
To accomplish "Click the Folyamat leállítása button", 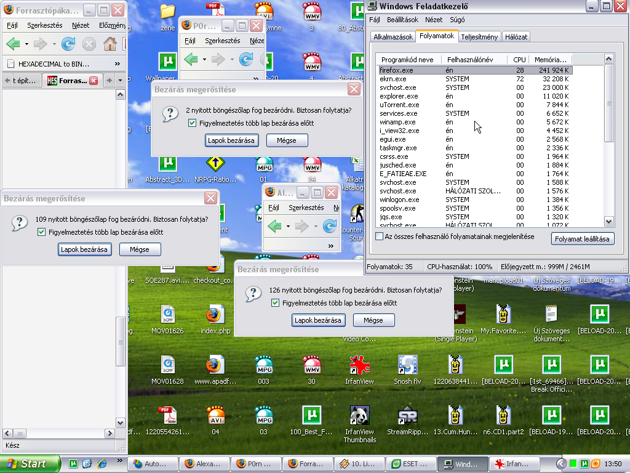I will [x=582, y=238].
